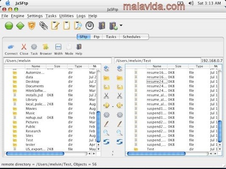Open the clipboard with pencil icon
226x169 pixels.
(x=55, y=25)
